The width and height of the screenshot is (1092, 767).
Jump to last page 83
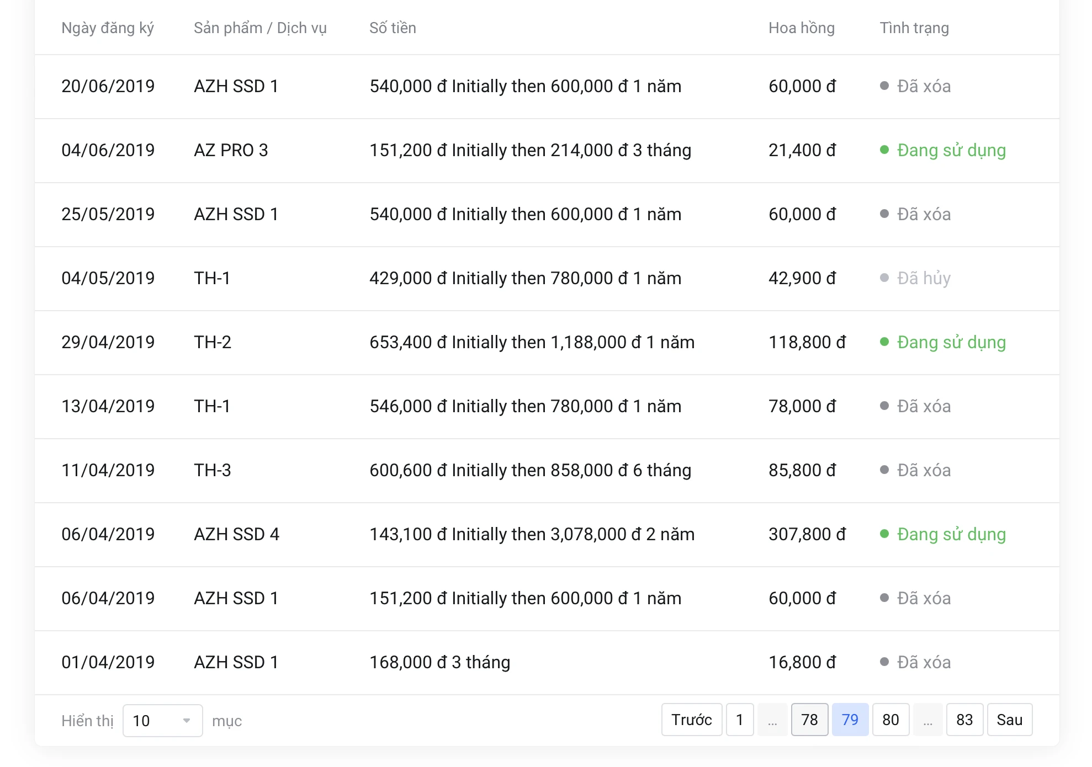click(x=964, y=720)
